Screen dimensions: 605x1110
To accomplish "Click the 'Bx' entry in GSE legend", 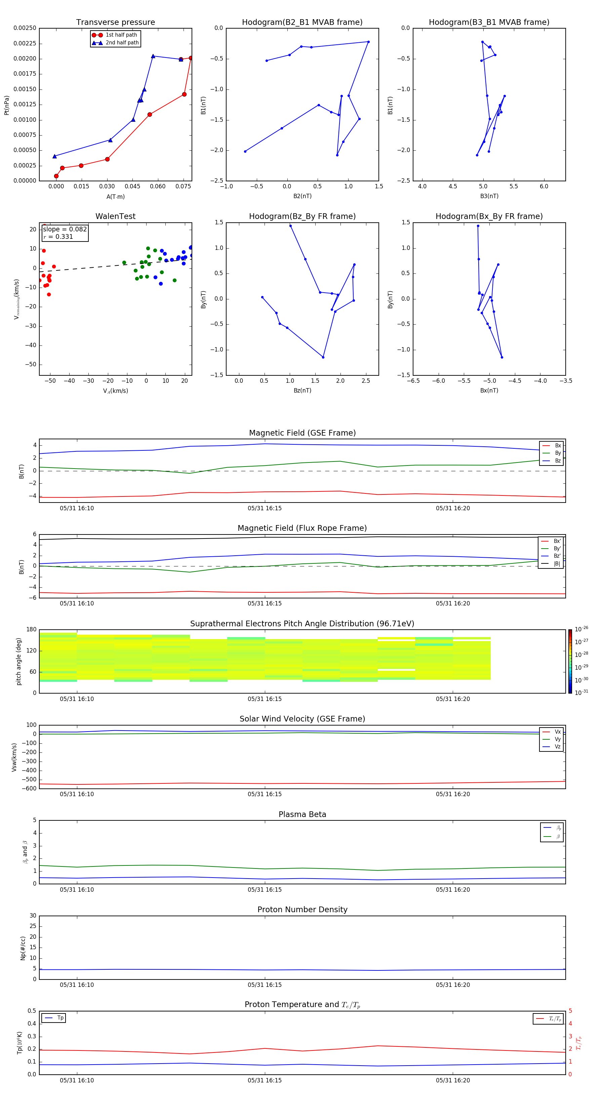I will (552, 446).
